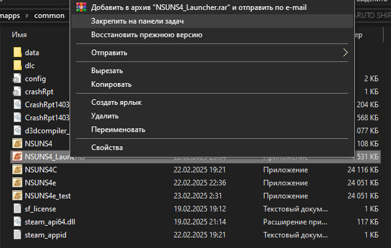Click the WinRAR archive icon in context menu
Viewport: 391px width, 248px height.
pyautogui.click(x=79, y=7)
